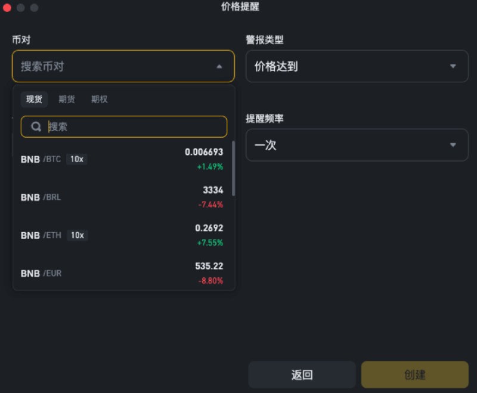The height and width of the screenshot is (393, 477).
Task: Click the +7.55% change value for BNB/ETH
Action: point(210,243)
